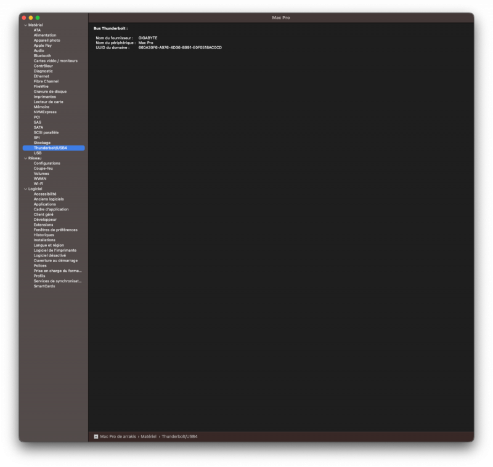Select PCI in the sidebar
Viewport: 493px width, 467px height.
tap(37, 118)
